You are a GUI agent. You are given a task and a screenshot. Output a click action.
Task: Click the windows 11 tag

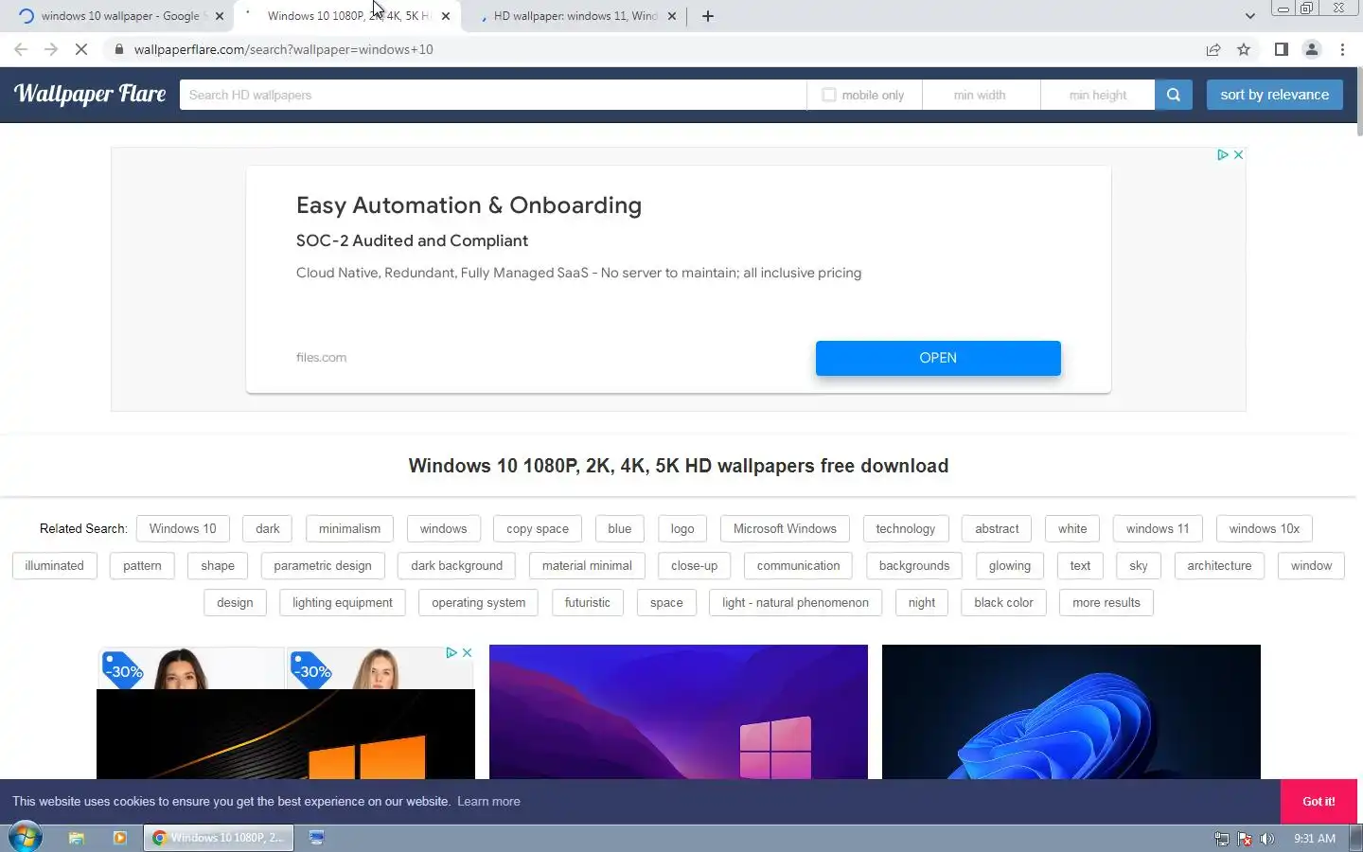tap(1158, 528)
